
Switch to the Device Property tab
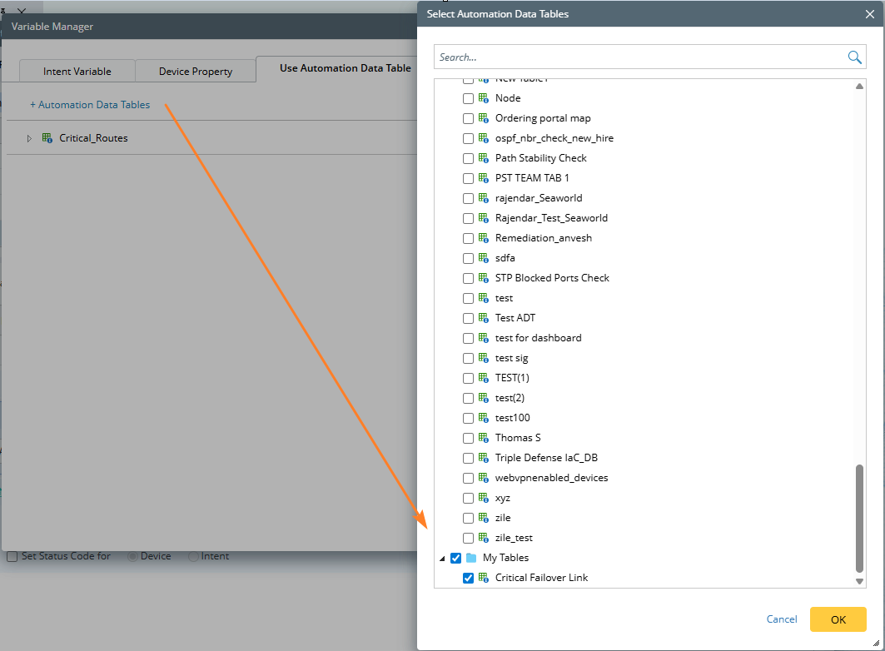[x=196, y=71]
